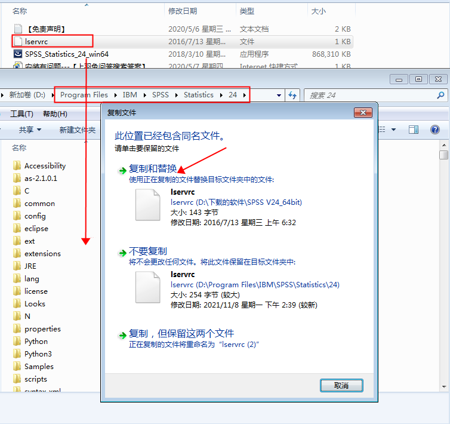Open the 帮助(H) menu

(x=55, y=113)
